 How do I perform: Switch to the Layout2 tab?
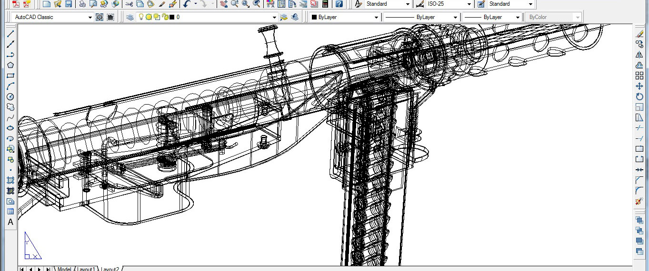click(110, 269)
